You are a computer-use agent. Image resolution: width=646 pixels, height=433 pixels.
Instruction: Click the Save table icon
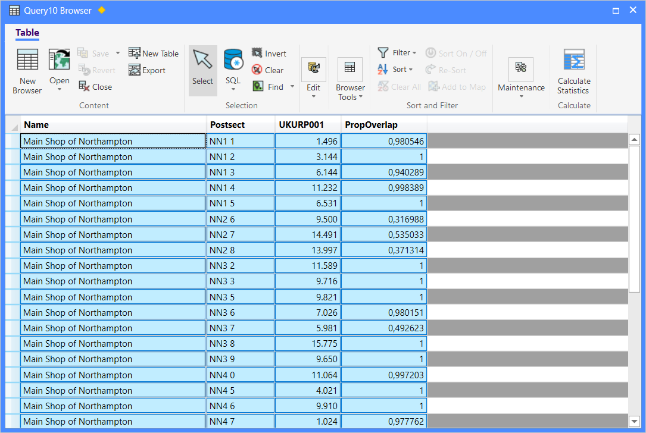82,53
